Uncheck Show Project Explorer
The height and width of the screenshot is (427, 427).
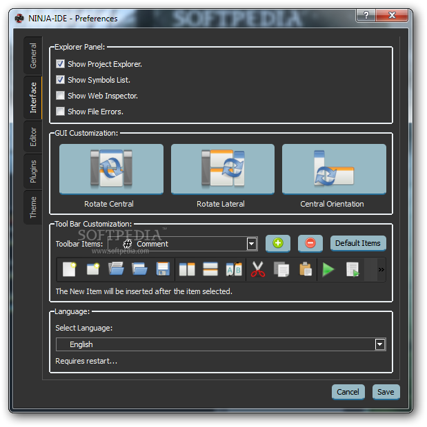tap(60, 64)
